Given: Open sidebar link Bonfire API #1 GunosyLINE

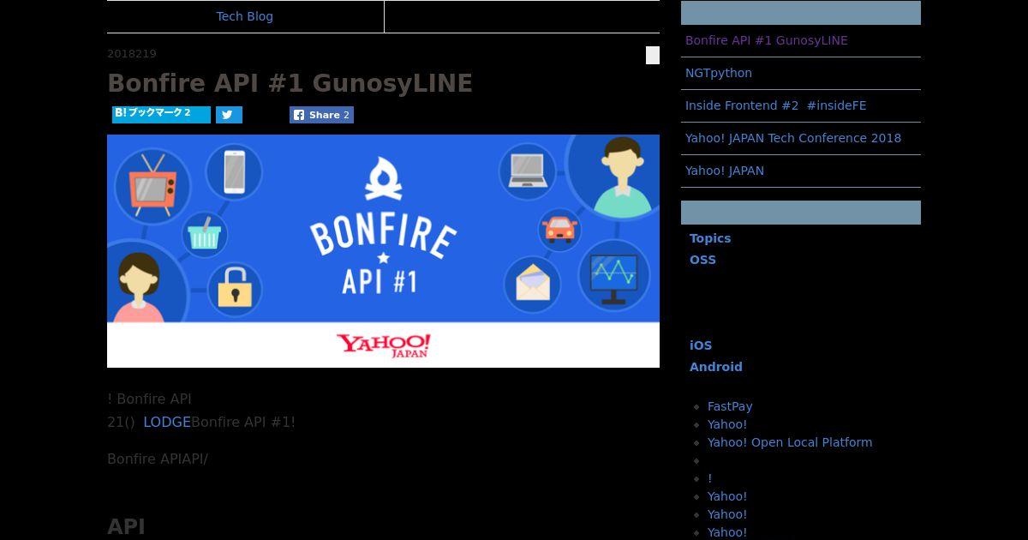Looking at the screenshot, I should pyautogui.click(x=767, y=40).
